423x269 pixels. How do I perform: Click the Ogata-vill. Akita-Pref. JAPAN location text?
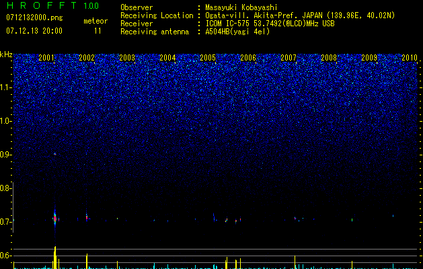pos(300,15)
